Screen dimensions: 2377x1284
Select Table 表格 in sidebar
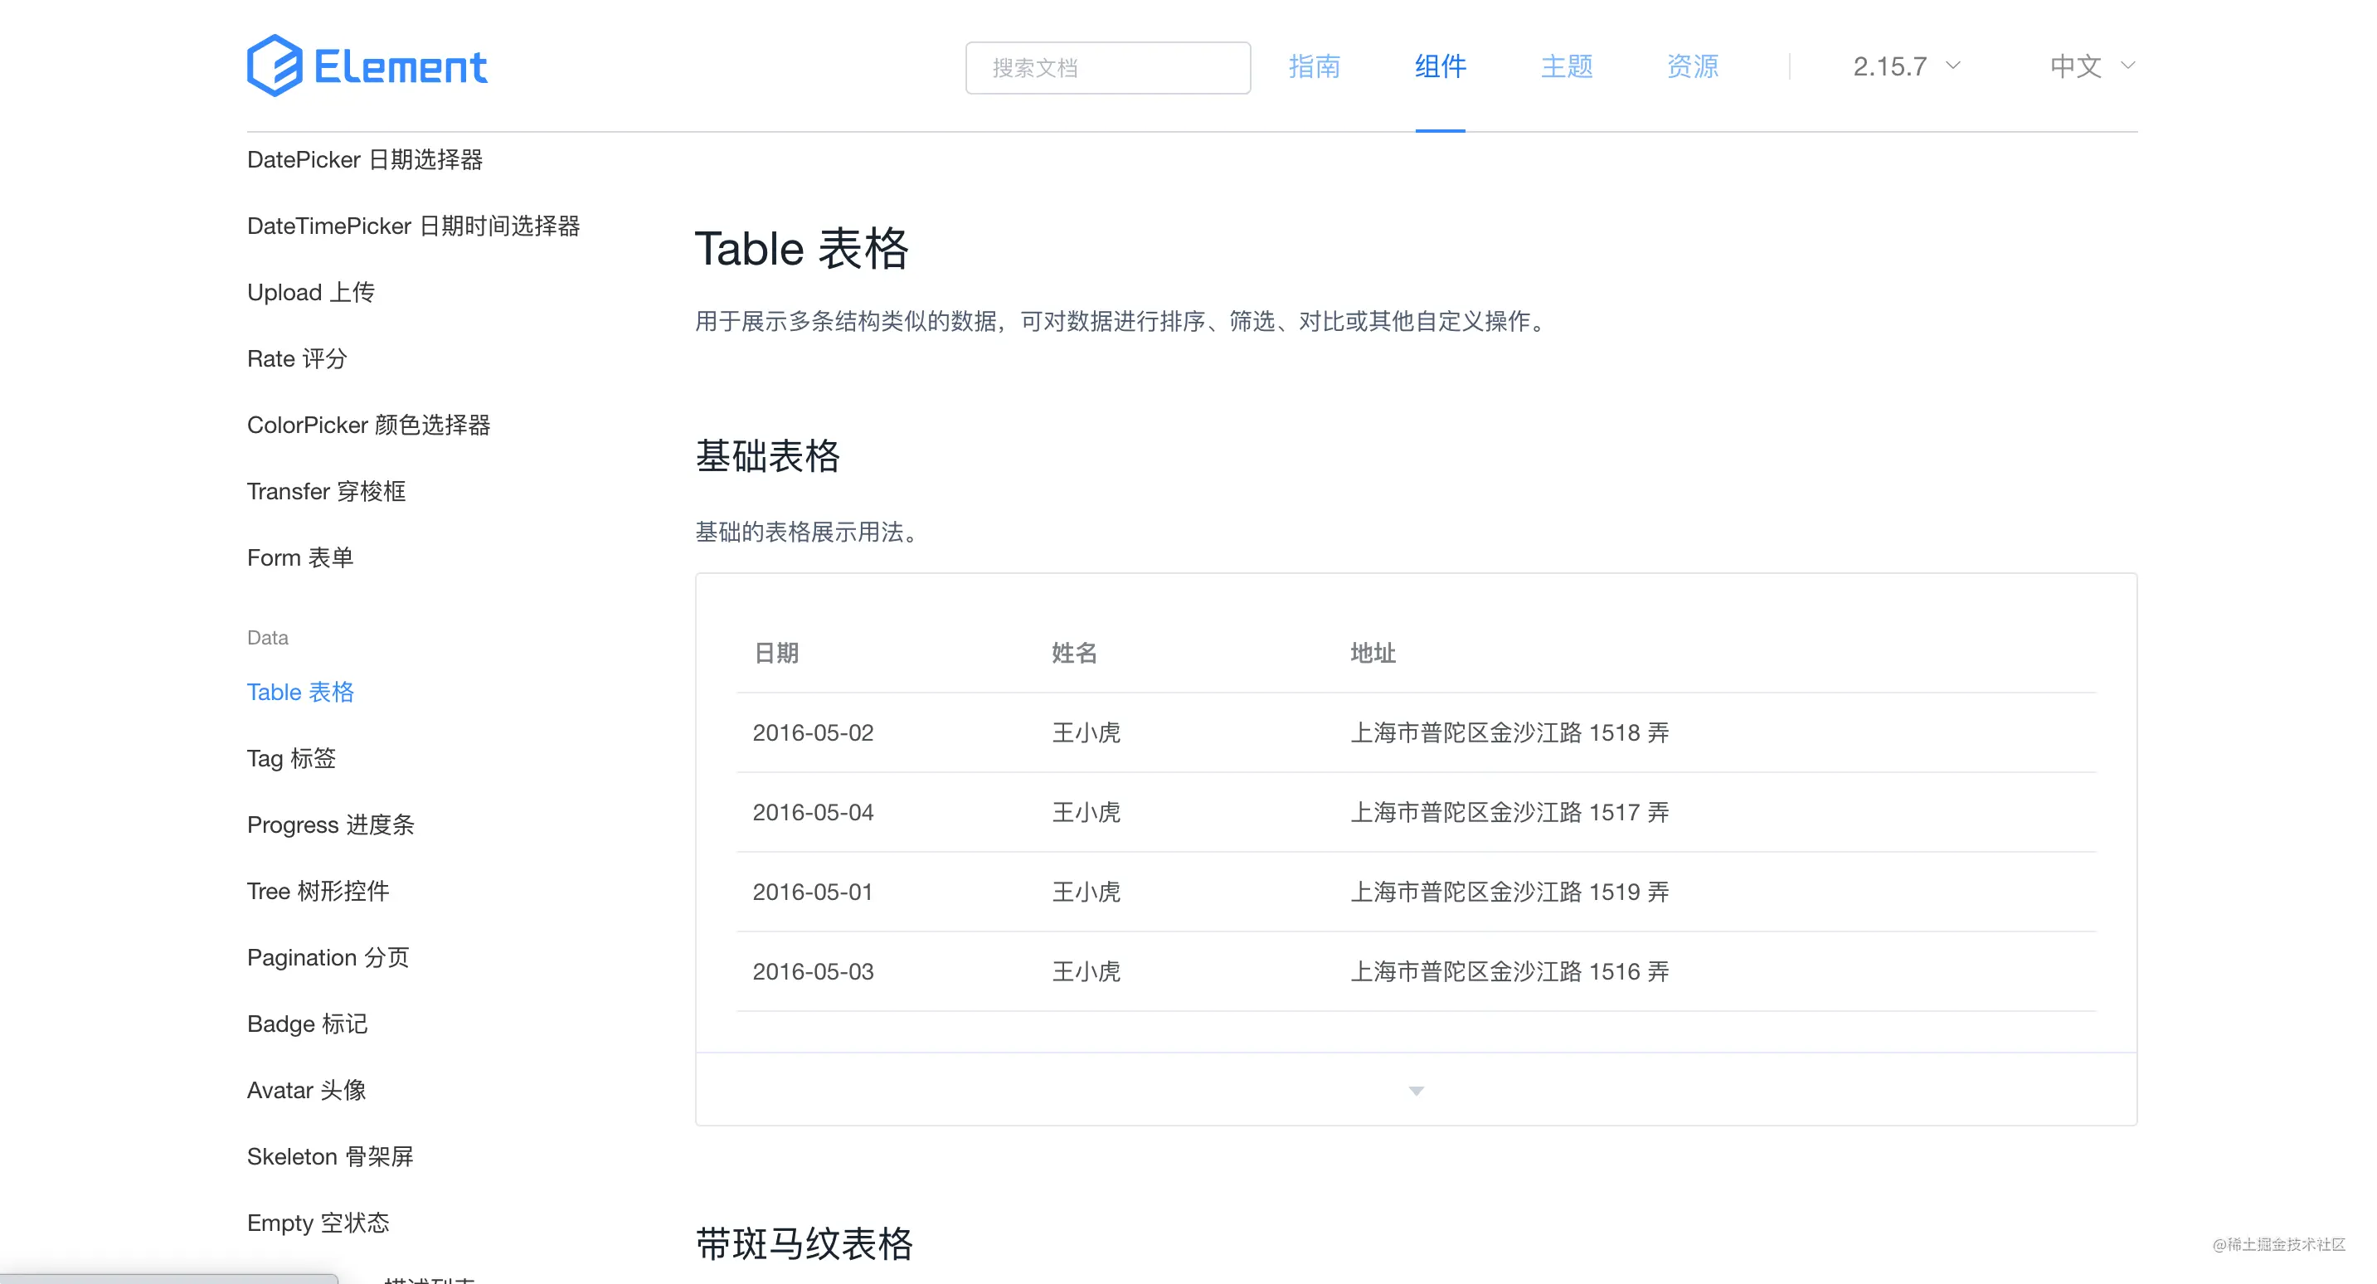pyautogui.click(x=300, y=692)
